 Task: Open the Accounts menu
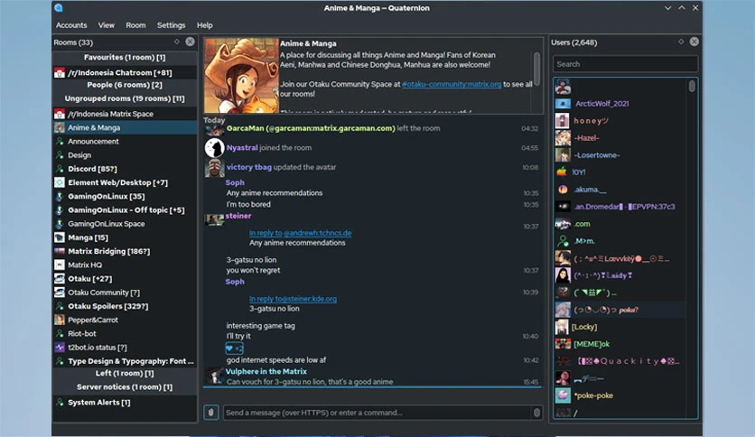coord(71,25)
